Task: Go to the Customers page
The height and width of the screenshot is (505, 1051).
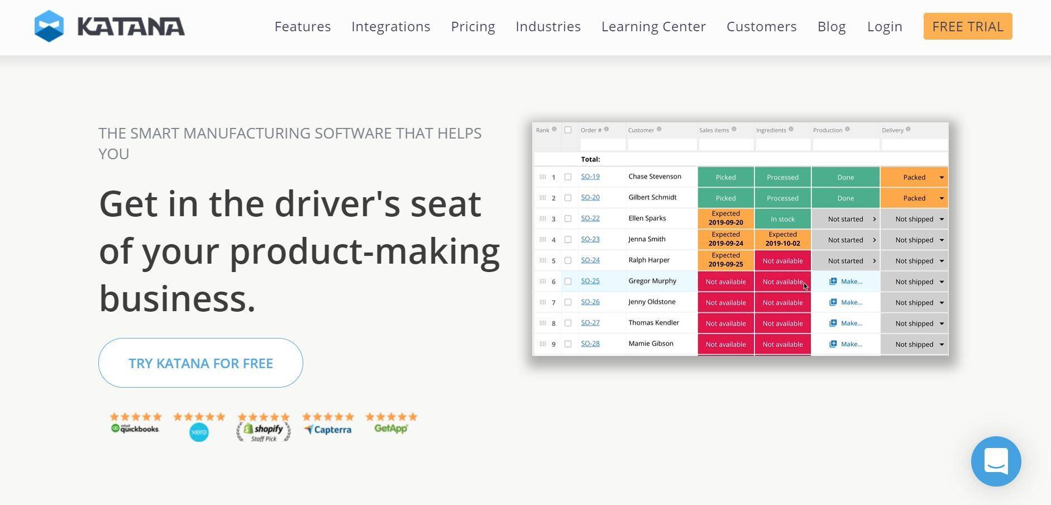Action: pyautogui.click(x=762, y=26)
